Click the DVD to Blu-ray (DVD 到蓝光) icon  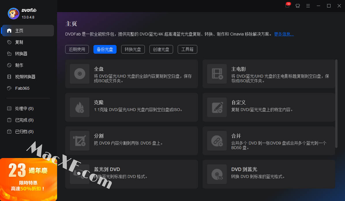click(217, 174)
